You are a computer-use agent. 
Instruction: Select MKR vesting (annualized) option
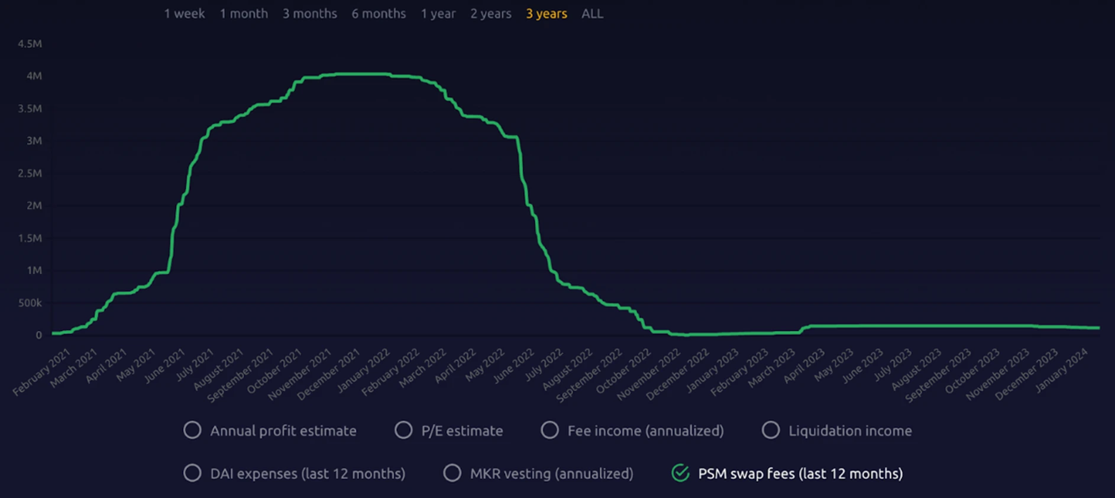pos(452,473)
